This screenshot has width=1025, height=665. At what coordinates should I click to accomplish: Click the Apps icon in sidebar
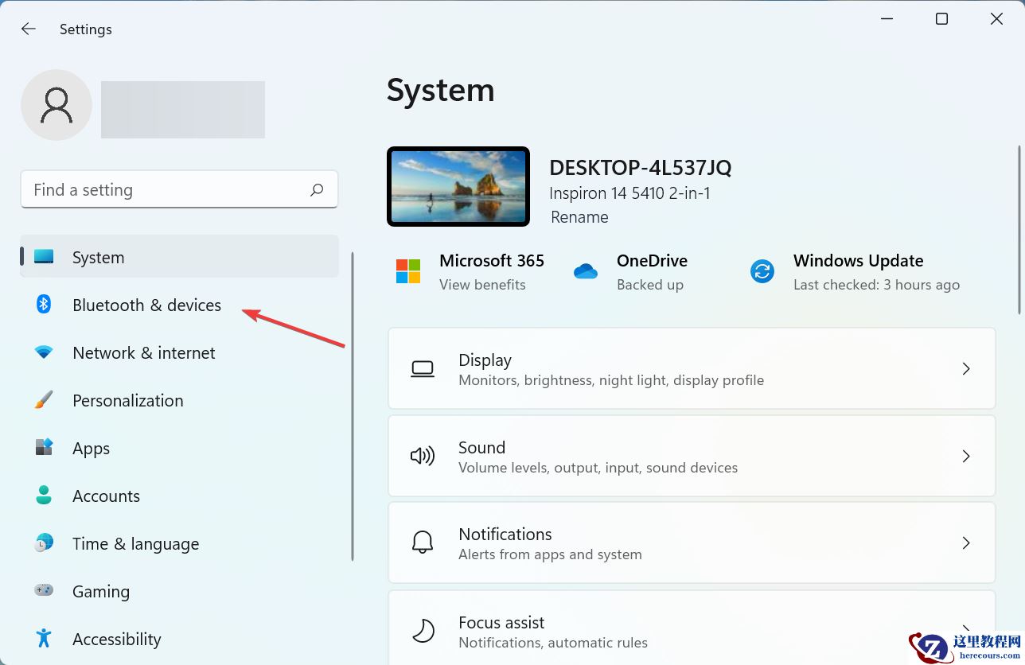44,448
